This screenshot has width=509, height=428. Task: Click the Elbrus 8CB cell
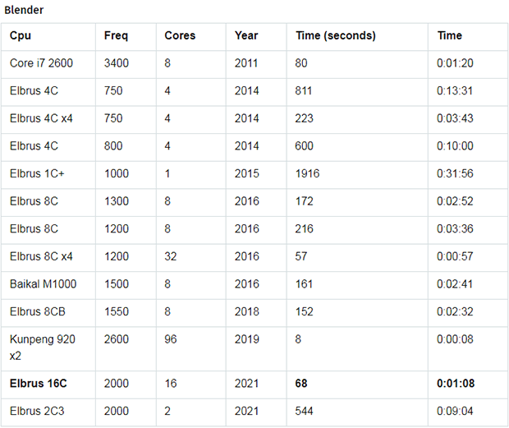[x=37, y=311]
